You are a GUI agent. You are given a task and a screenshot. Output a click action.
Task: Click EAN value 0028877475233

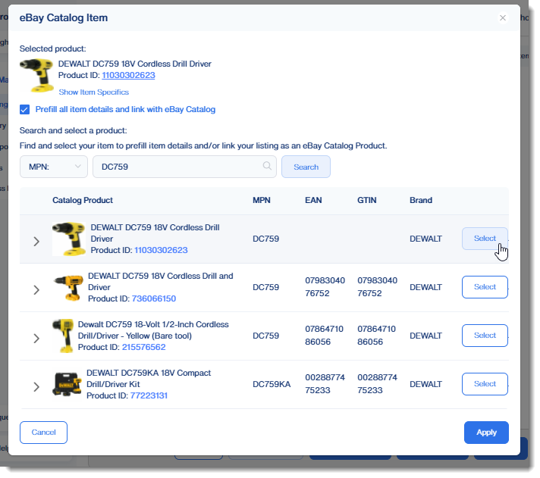(x=325, y=384)
